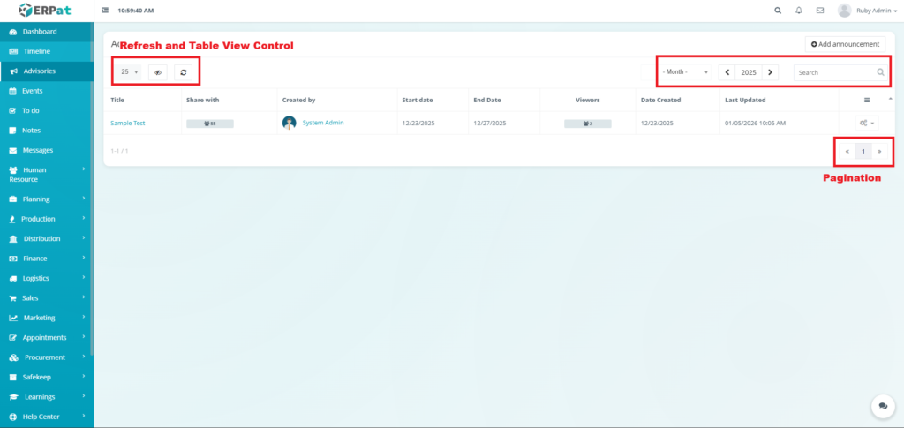Screen dimensions: 904x428
Task: Open Events in the sidebar
Action: [x=47, y=91]
